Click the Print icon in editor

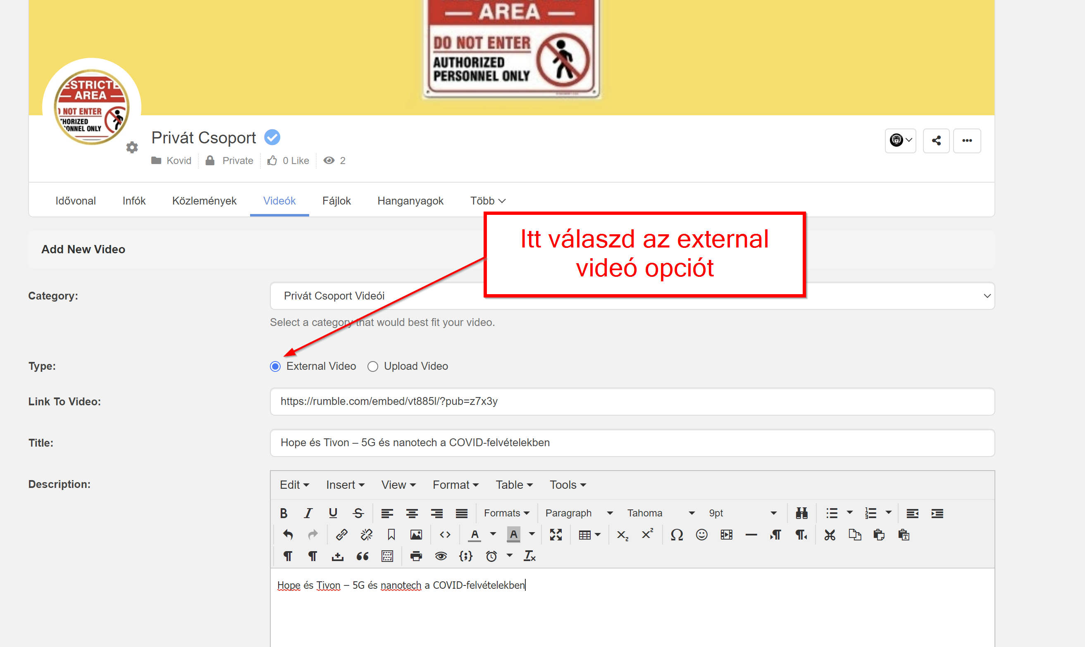point(416,556)
